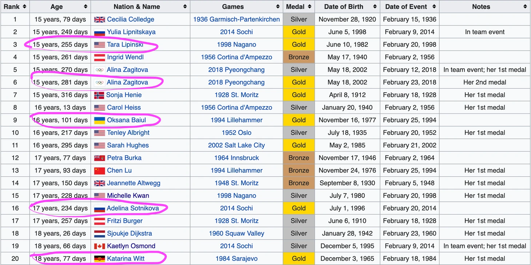Open 1952 Oslo games link
The image size is (531, 265).
point(236,133)
